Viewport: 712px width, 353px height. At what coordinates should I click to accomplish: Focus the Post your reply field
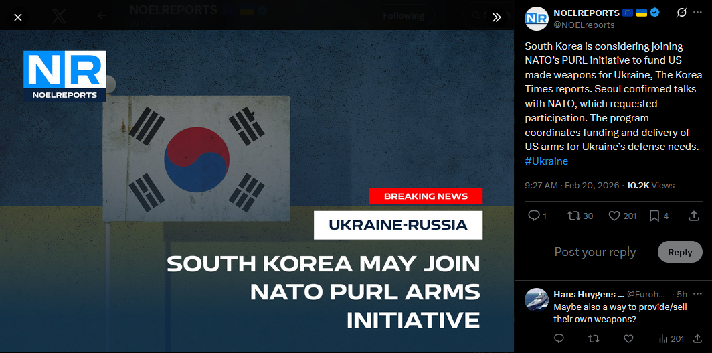595,252
